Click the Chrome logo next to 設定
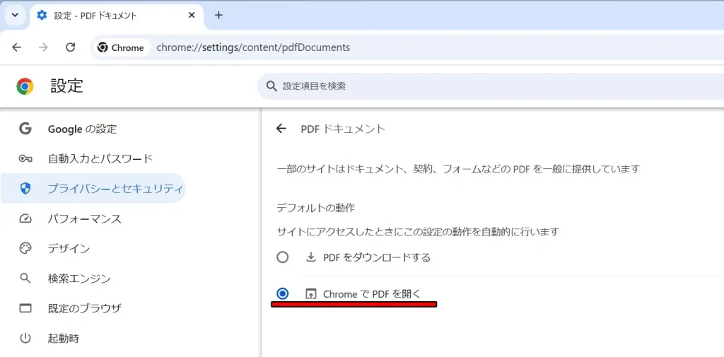 tap(25, 86)
